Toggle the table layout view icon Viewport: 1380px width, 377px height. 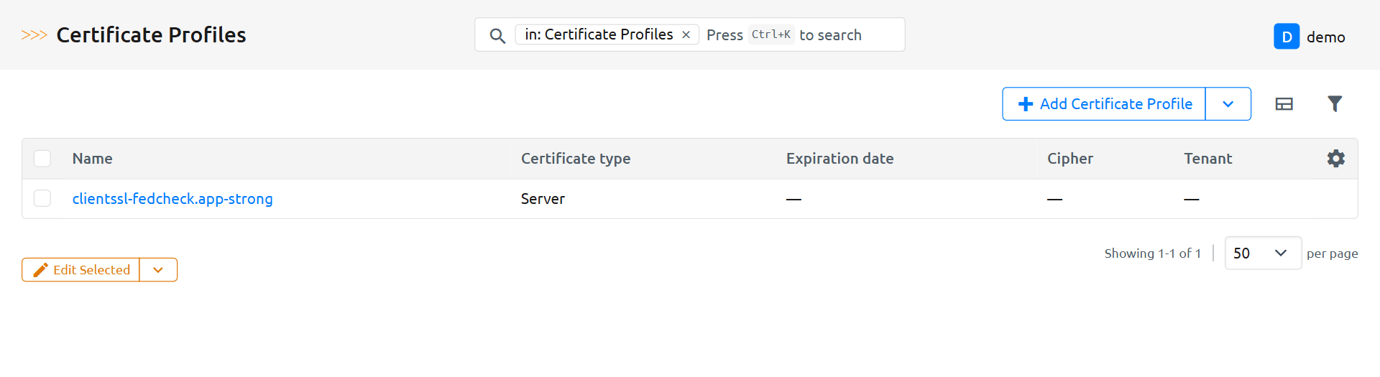click(1284, 104)
